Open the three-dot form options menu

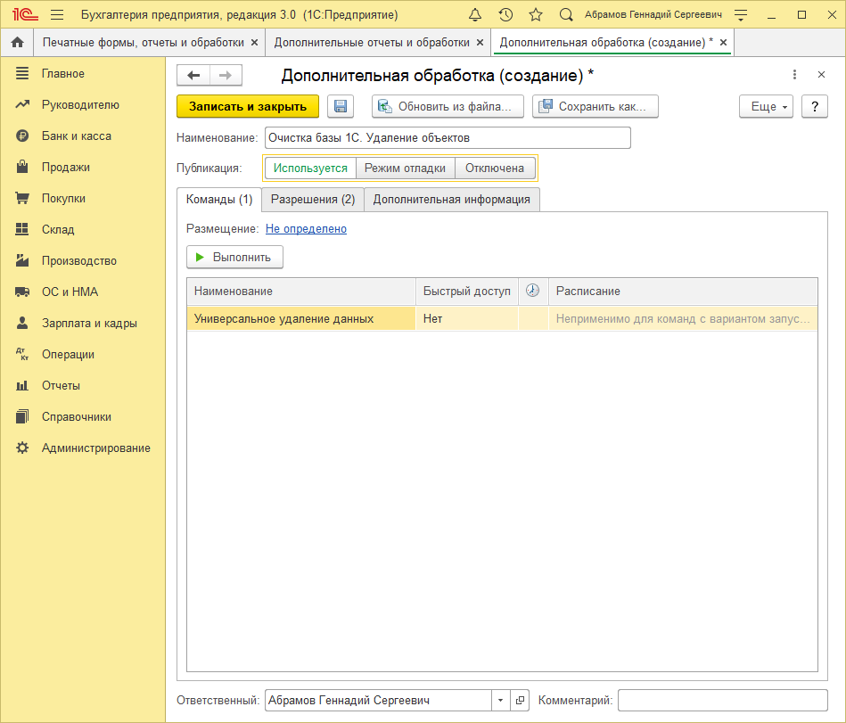794,75
